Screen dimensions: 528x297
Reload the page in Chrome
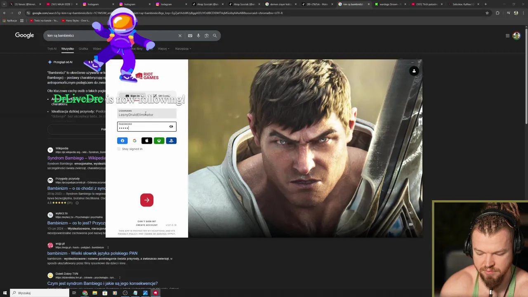point(19,13)
